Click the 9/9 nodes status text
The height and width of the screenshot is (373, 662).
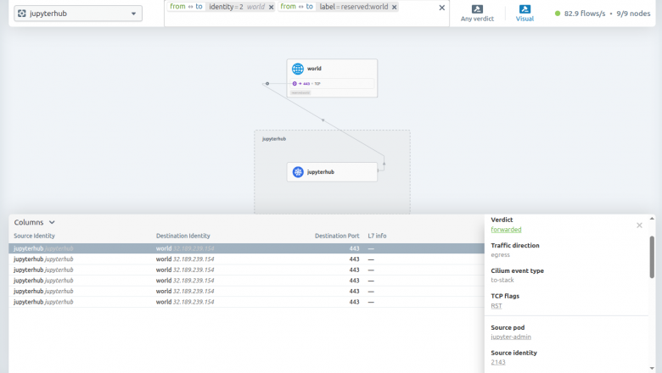(x=633, y=14)
